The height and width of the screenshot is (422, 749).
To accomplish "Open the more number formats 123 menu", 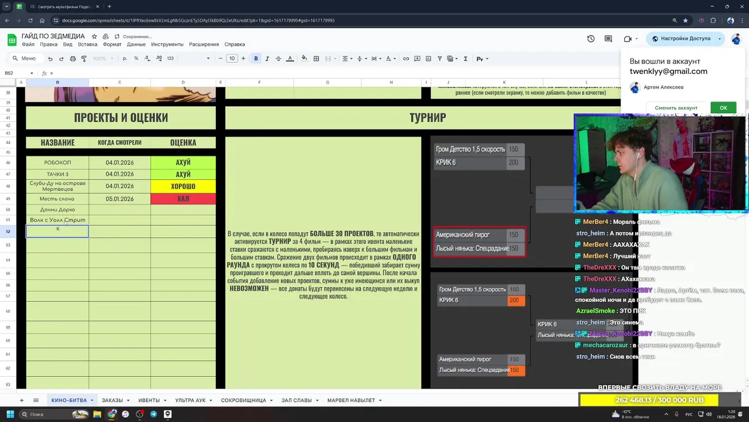I will pyautogui.click(x=170, y=59).
